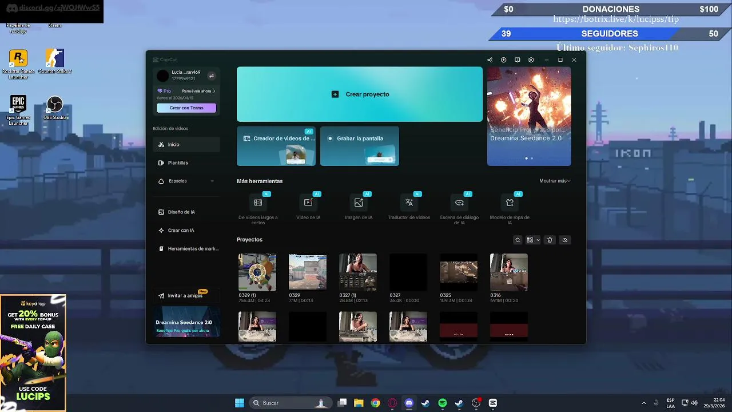Open CapCut settings hexagon icon
The image size is (732, 412).
(531, 60)
